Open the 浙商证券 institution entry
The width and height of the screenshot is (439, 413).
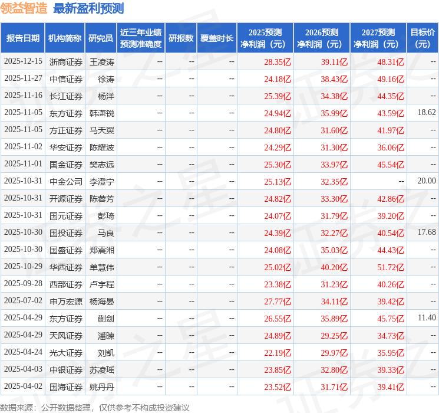pyautogui.click(x=66, y=62)
